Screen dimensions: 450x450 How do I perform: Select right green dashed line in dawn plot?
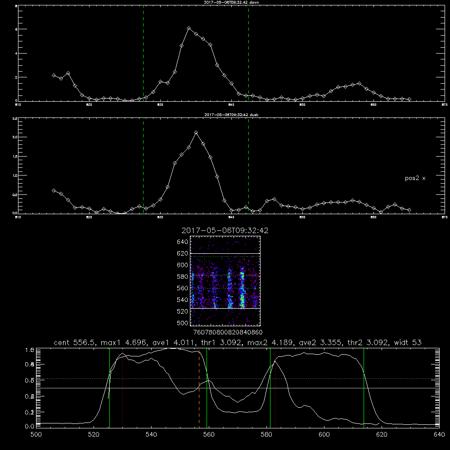point(248,53)
